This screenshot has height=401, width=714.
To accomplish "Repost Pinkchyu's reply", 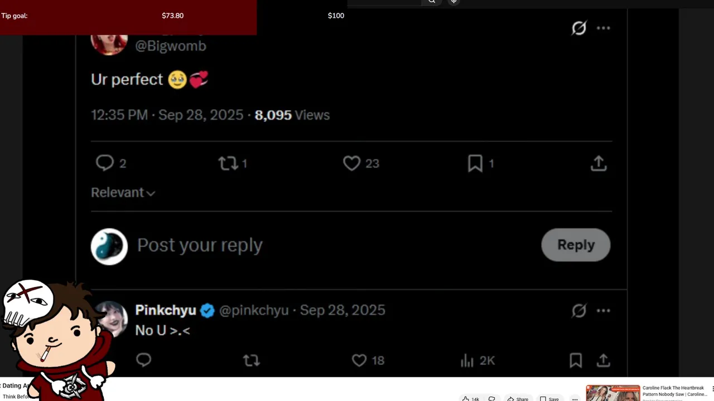I will tap(252, 361).
